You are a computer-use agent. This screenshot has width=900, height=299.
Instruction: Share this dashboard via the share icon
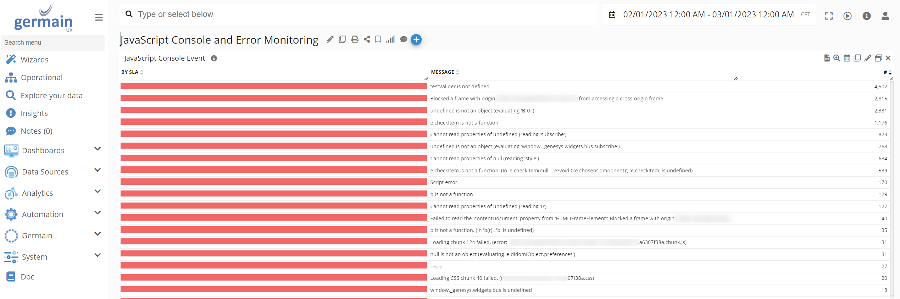pos(367,39)
